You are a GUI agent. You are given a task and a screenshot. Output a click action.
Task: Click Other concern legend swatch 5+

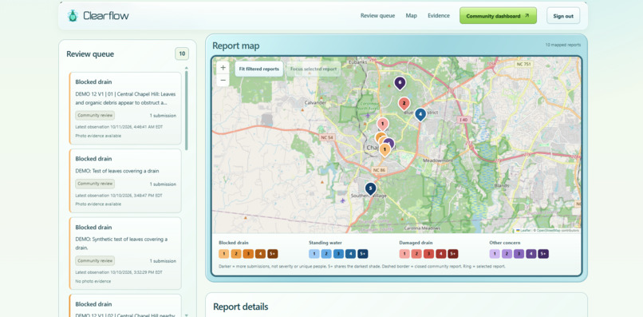[543, 254]
